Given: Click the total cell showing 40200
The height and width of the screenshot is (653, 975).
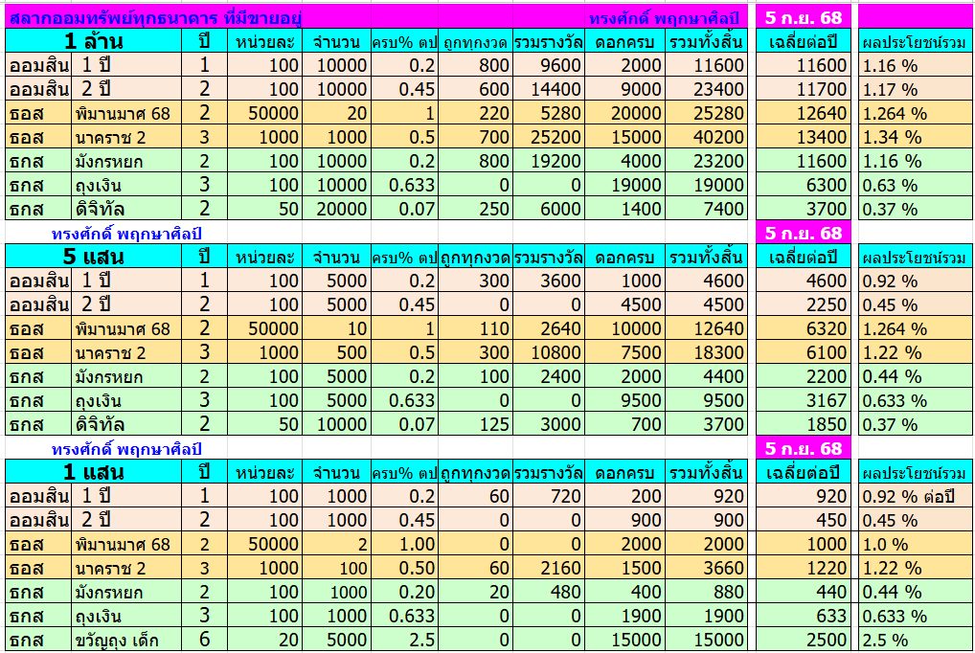Looking at the screenshot, I should click(x=706, y=137).
